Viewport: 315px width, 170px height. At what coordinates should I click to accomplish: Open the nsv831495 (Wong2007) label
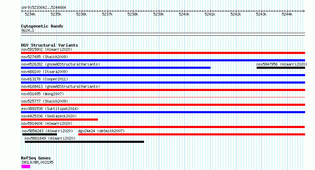click(42, 94)
